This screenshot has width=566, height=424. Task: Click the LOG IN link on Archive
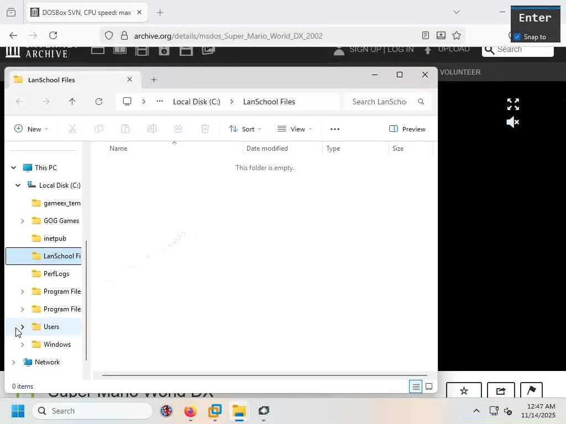(400, 49)
